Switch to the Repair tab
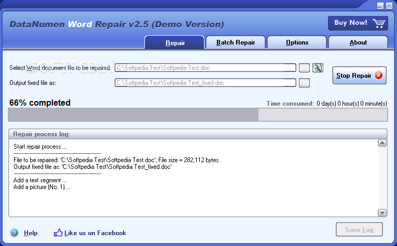 coord(174,42)
